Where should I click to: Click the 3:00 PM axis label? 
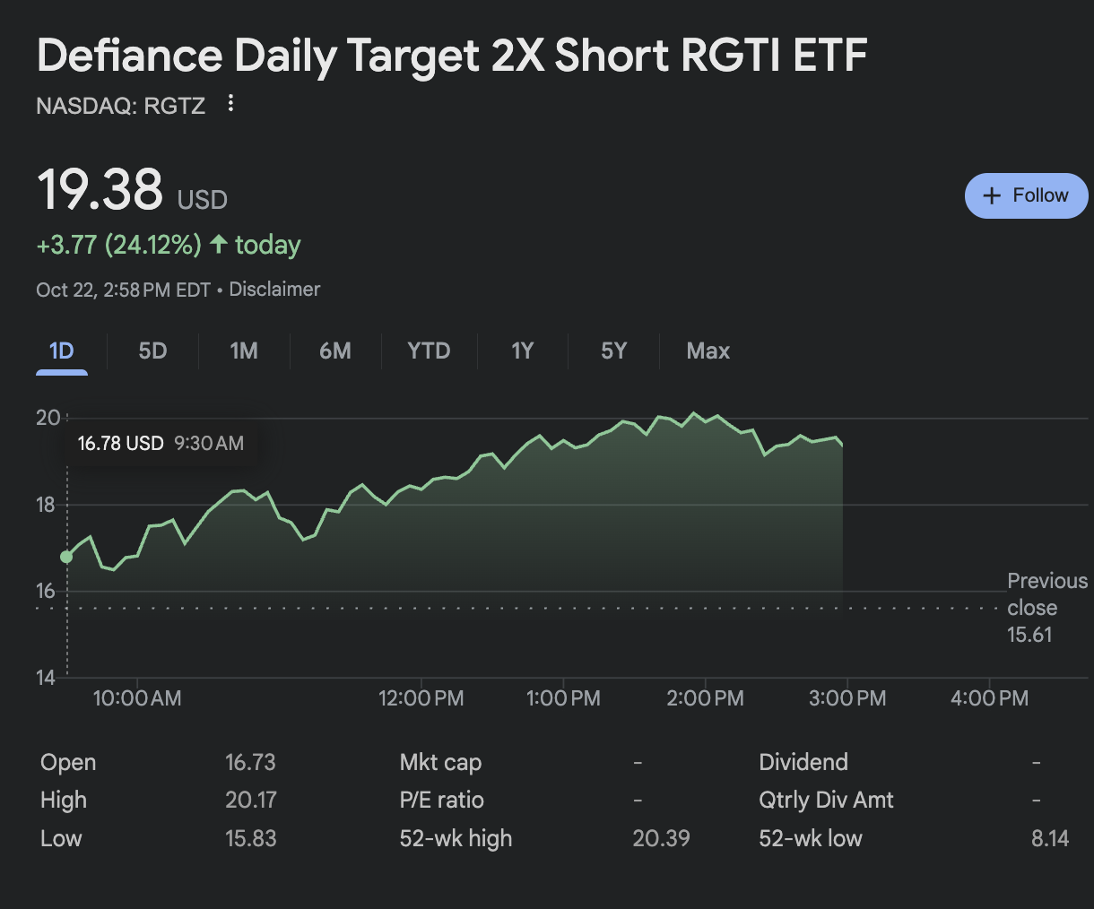[847, 698]
